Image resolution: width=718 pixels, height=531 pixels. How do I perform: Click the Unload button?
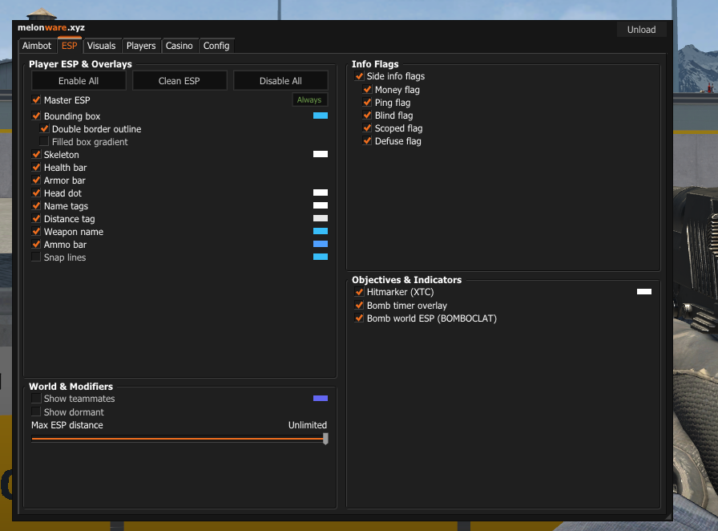pos(641,30)
